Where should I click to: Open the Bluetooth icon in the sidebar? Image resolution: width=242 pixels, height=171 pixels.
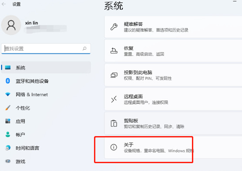click(x=8, y=81)
